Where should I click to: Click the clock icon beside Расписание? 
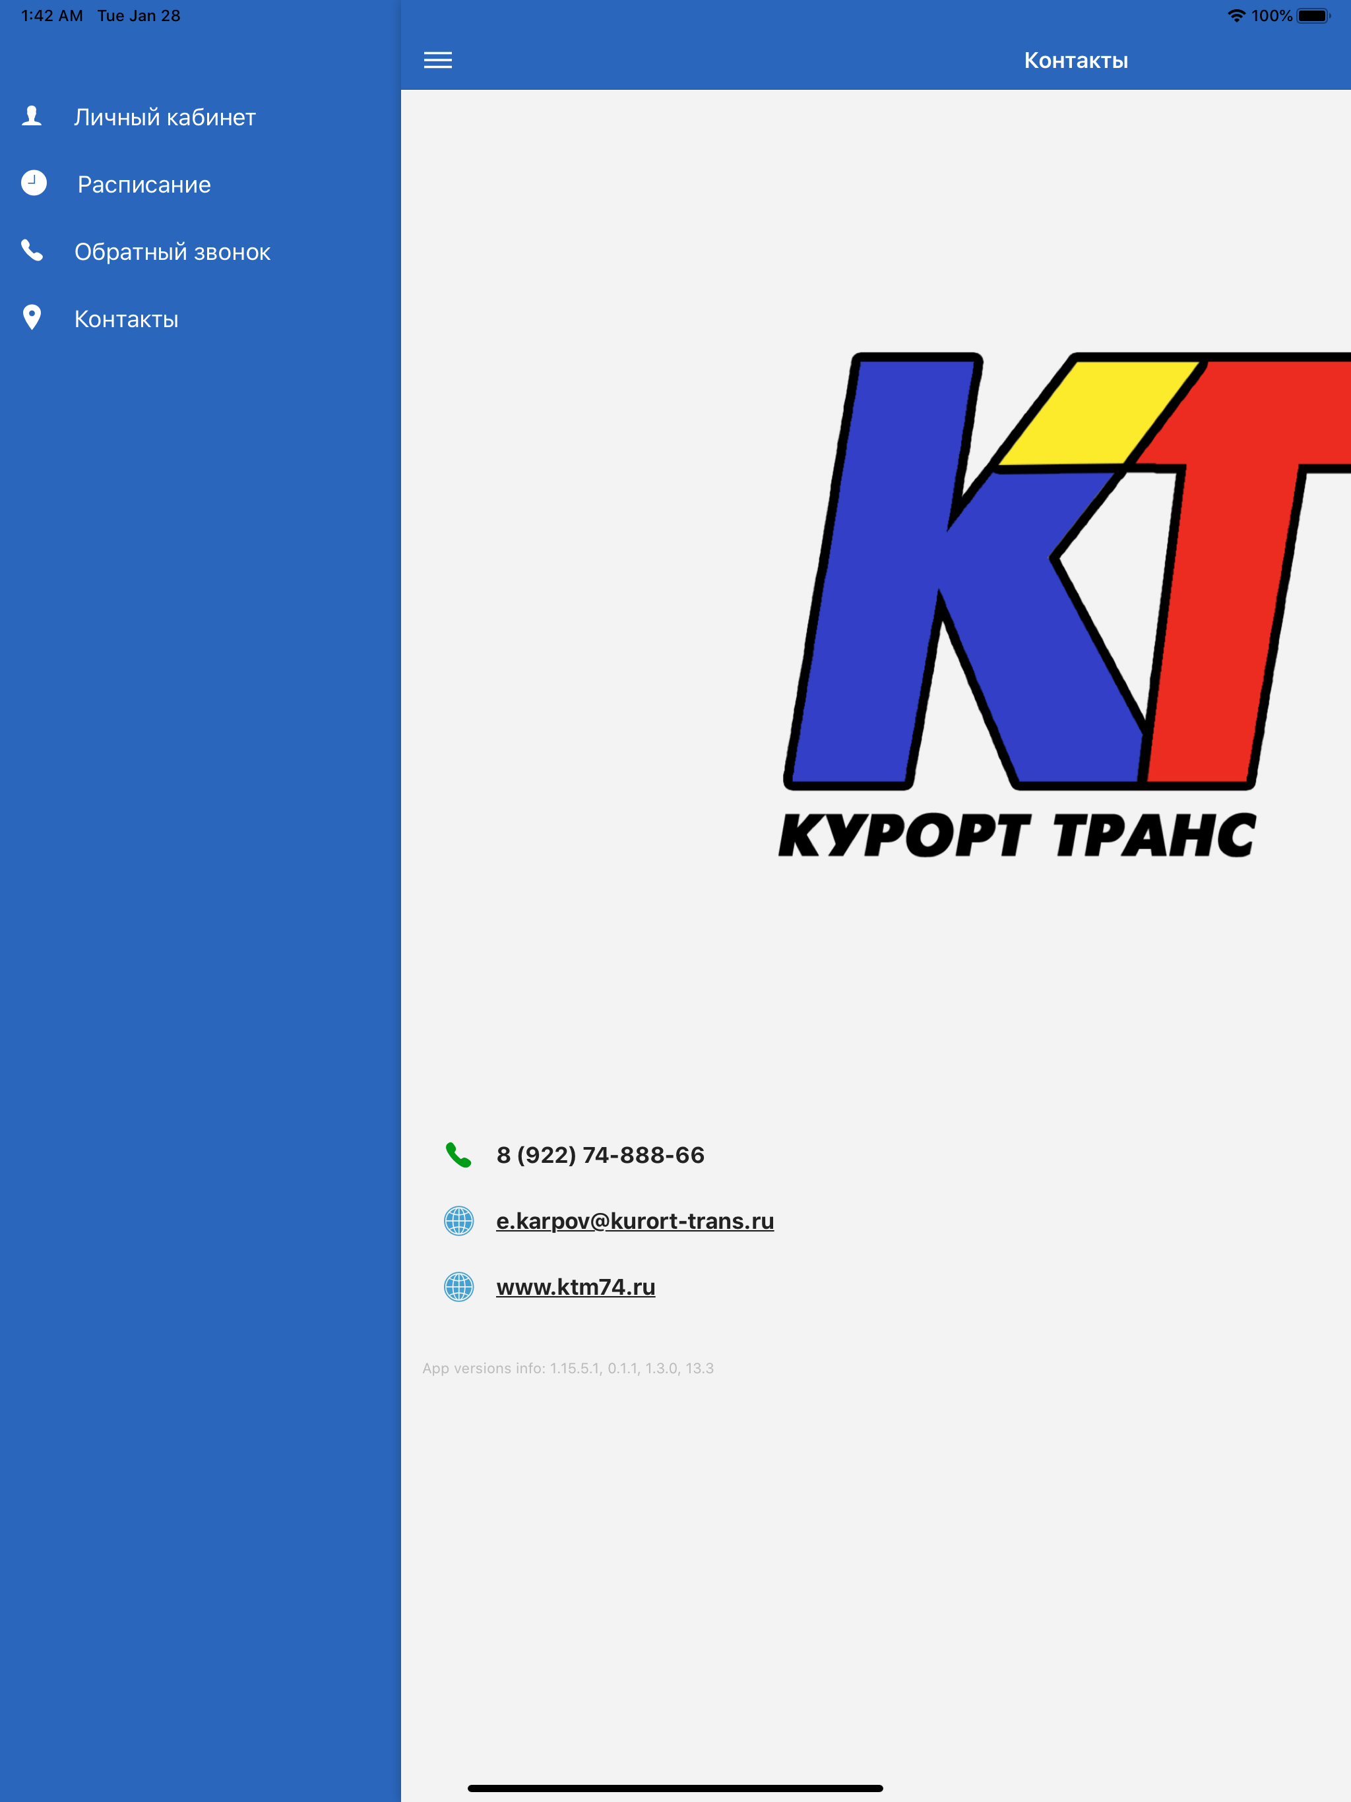tap(34, 183)
